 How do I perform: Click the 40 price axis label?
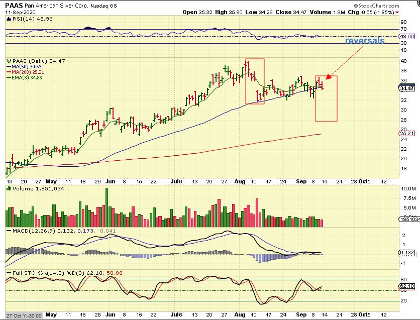coord(403,61)
